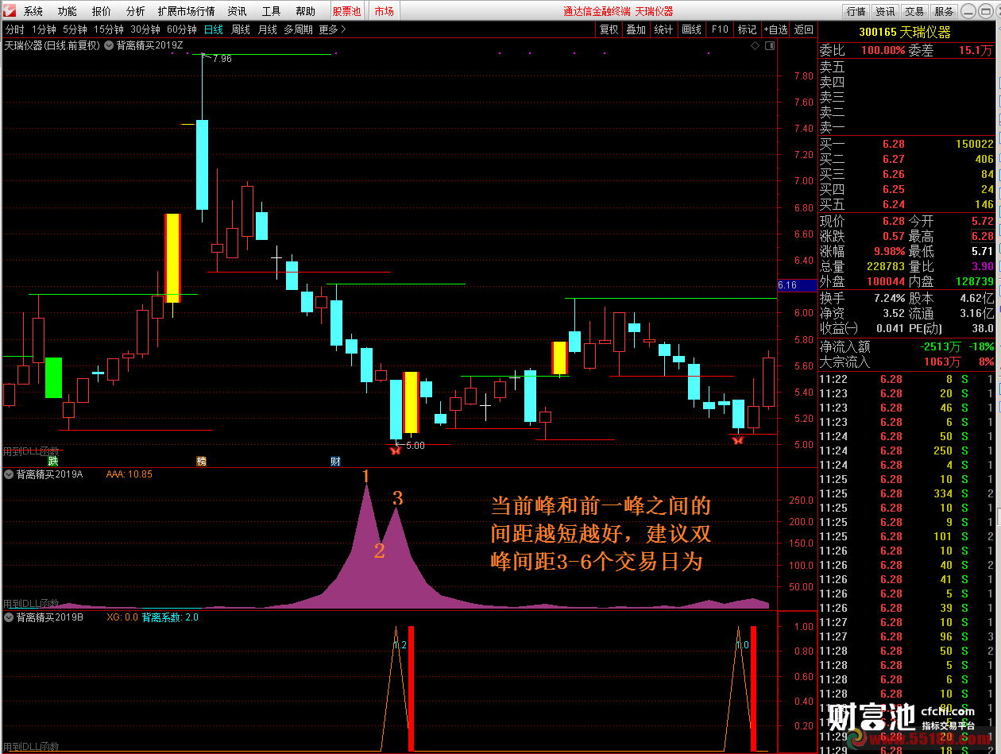Click the 资讯 button at top right
1001x754 pixels.
(x=885, y=11)
